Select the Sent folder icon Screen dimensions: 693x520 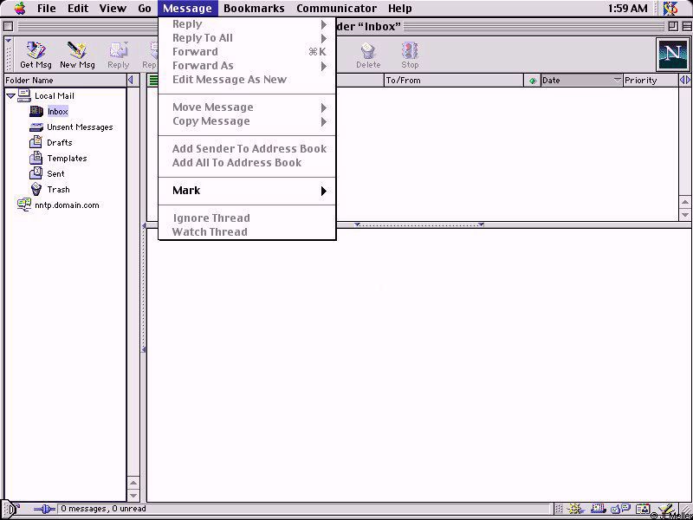point(36,173)
